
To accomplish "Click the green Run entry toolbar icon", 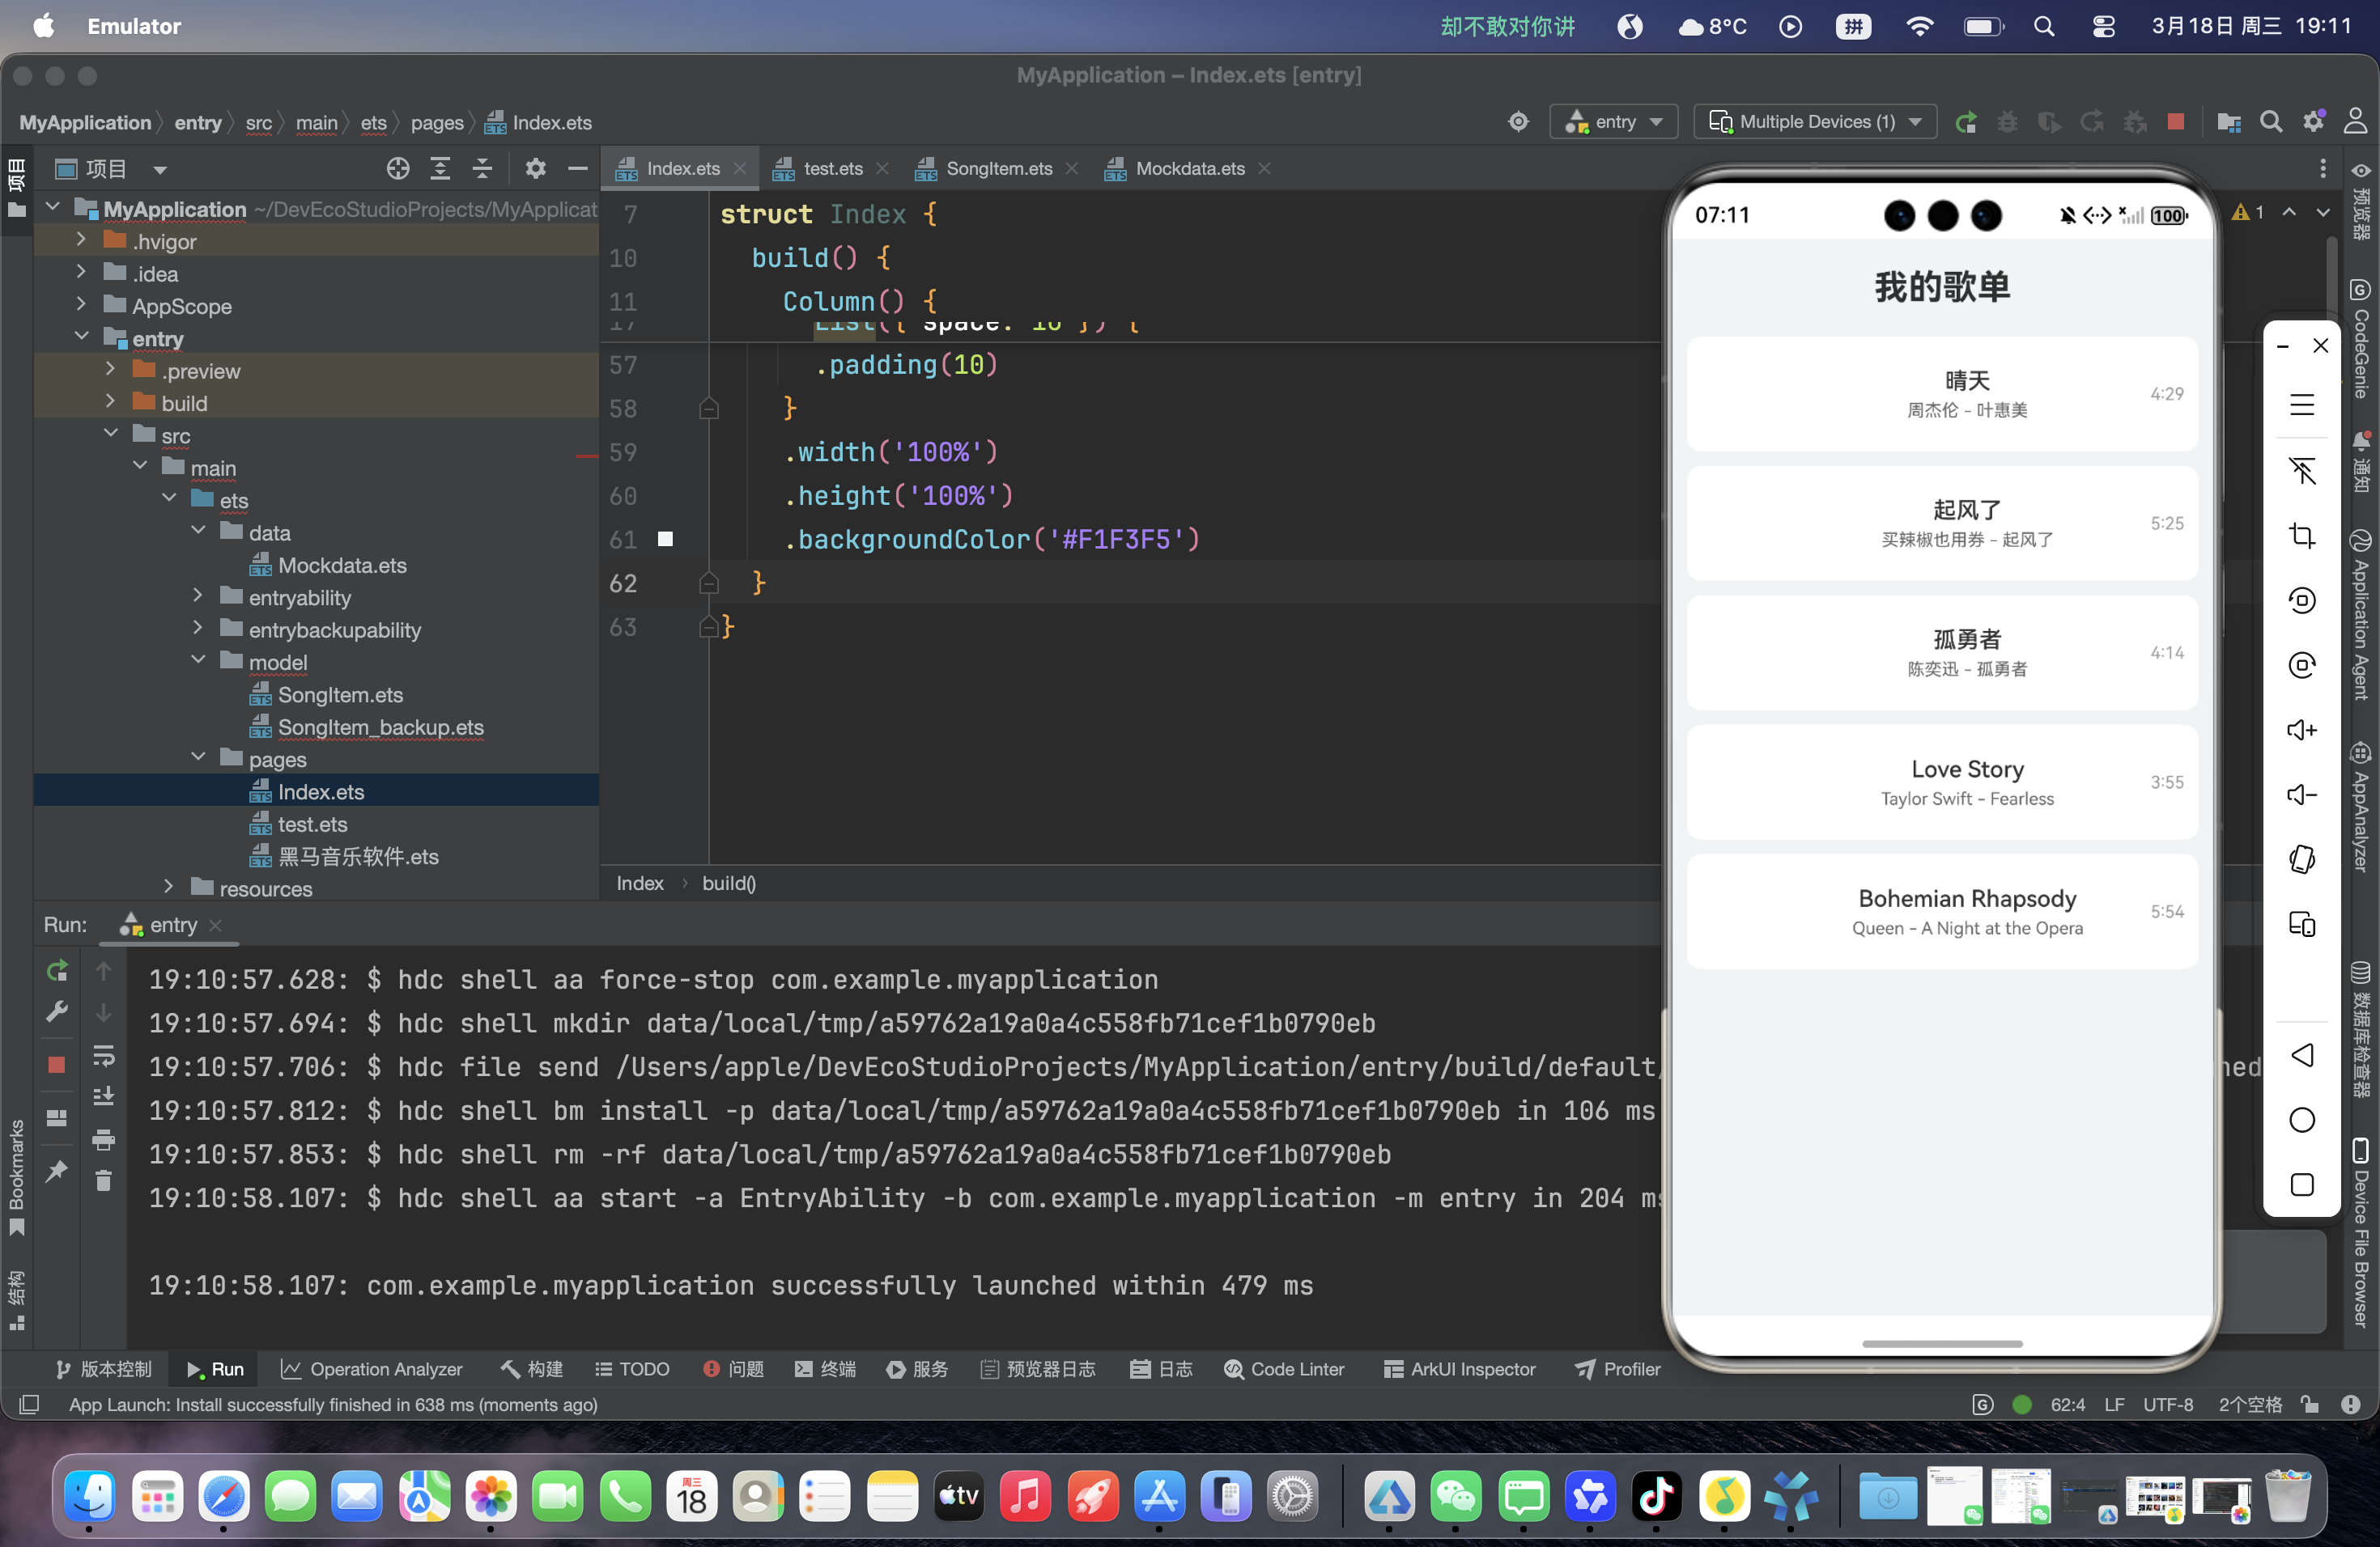I will point(1965,122).
